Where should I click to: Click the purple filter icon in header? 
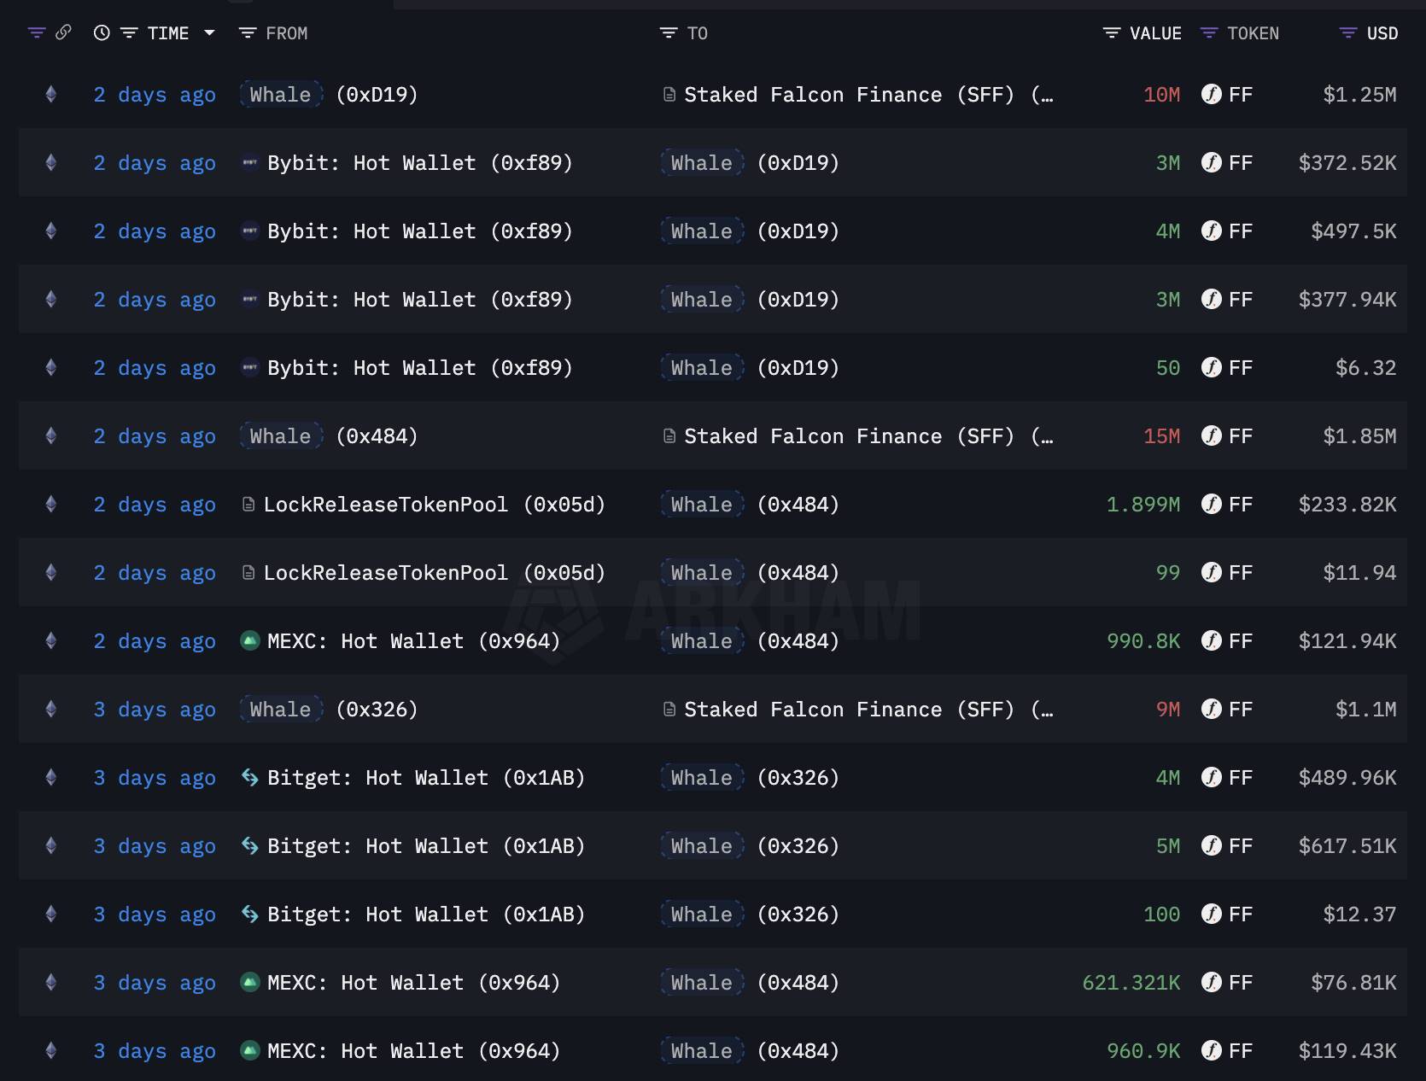[x=37, y=33]
